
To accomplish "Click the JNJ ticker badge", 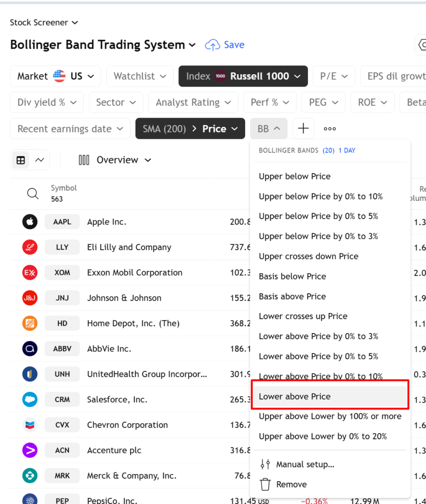I will point(62,298).
